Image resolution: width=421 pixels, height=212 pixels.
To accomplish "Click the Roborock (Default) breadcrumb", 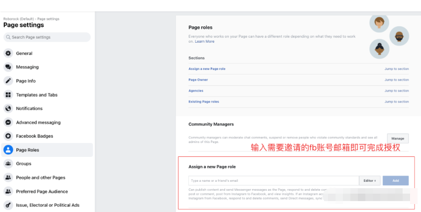I will point(18,19).
